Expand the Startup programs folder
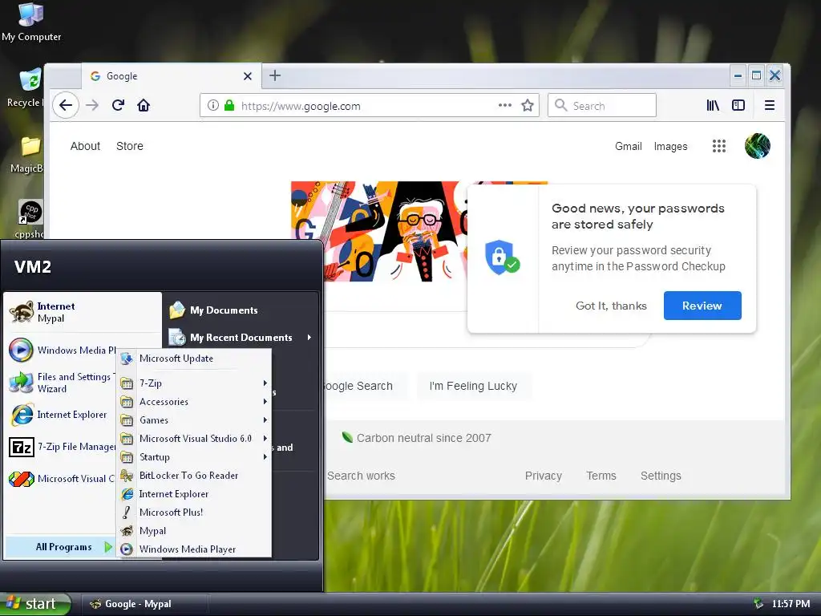This screenshot has width=821, height=616. point(194,456)
